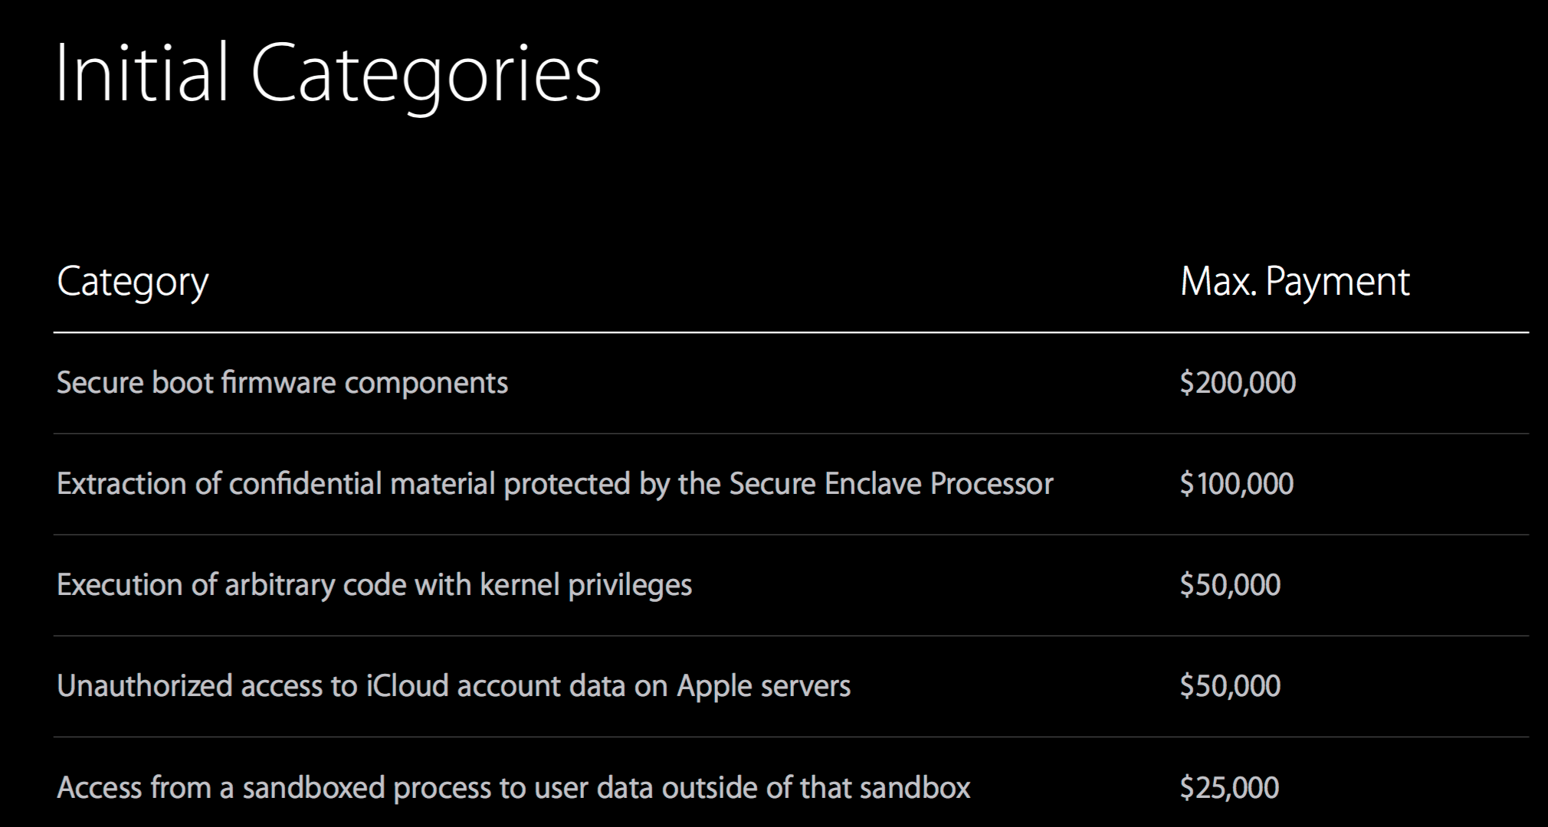The width and height of the screenshot is (1548, 827).
Task: Click the "Category" column header
Action: click(x=133, y=282)
